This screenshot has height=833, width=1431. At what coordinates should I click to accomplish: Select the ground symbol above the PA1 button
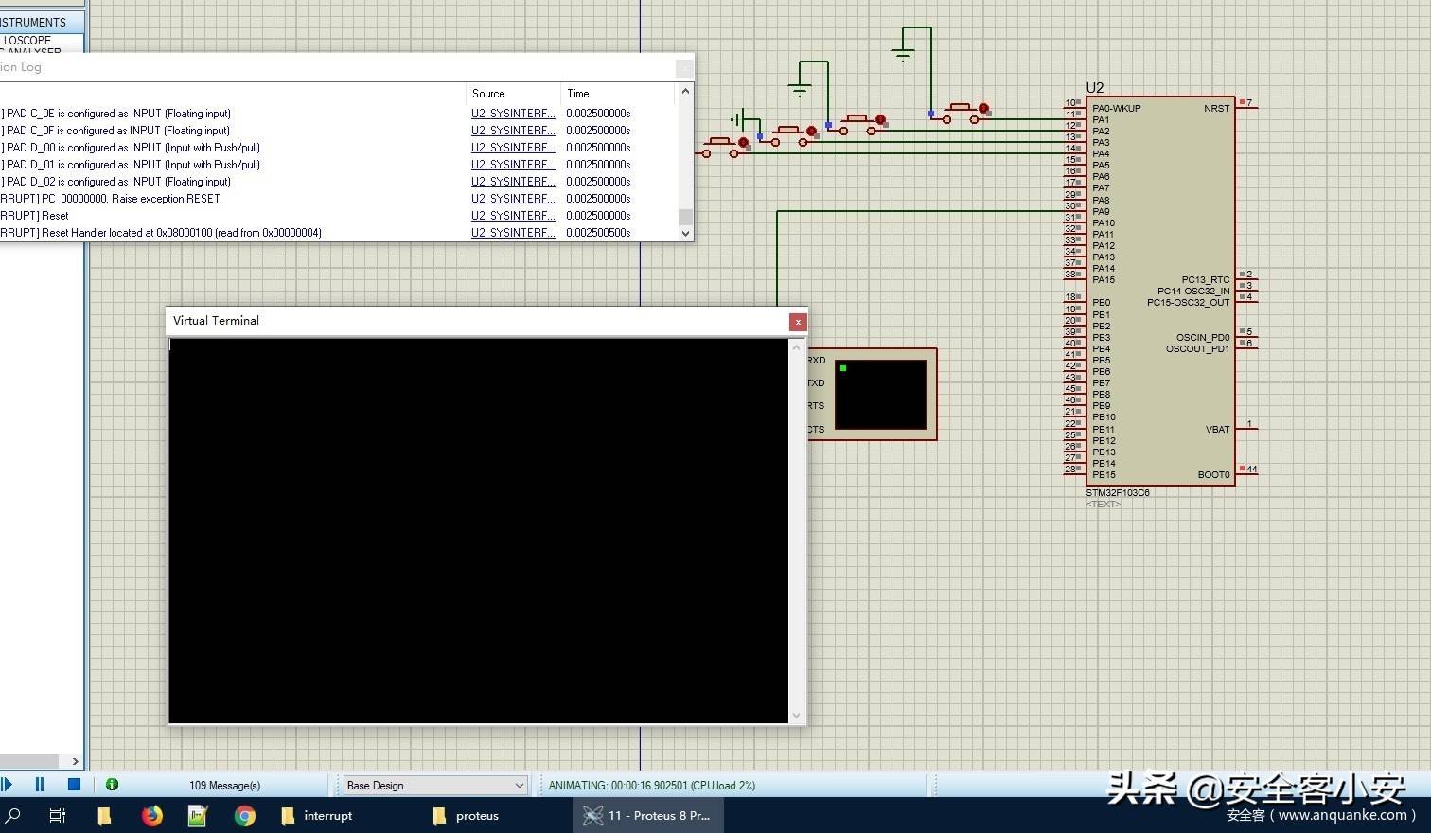[902, 56]
